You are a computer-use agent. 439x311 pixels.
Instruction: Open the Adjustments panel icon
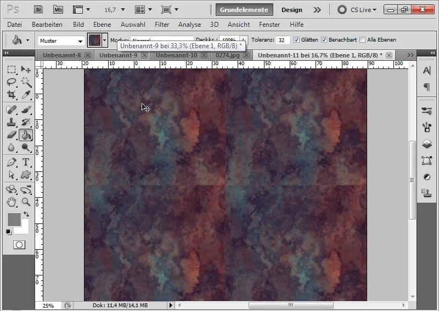(426, 177)
